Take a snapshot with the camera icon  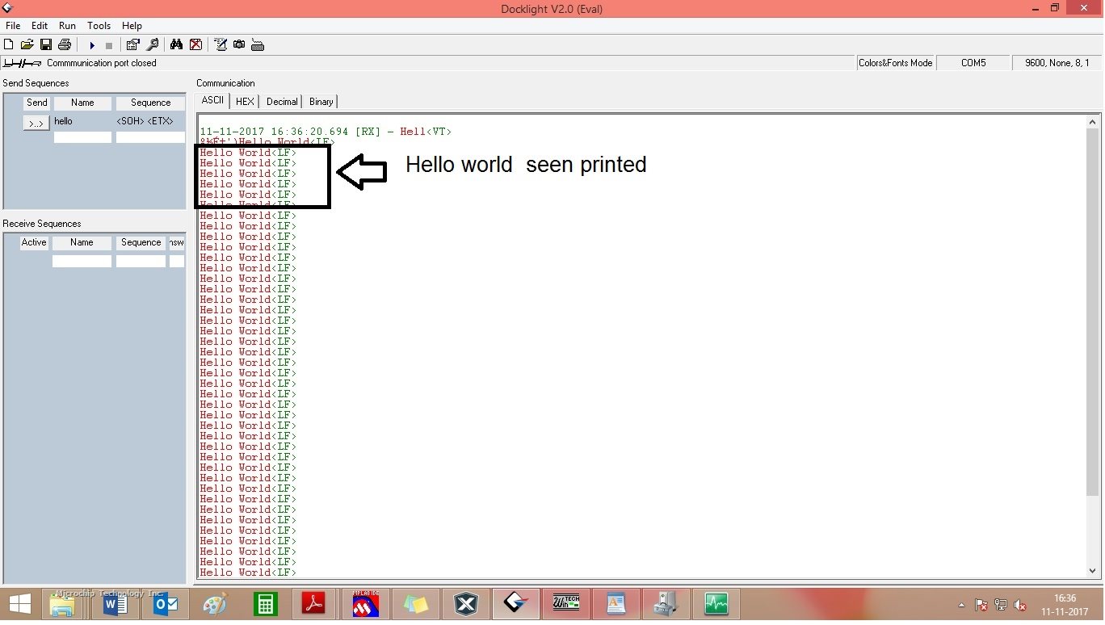pyautogui.click(x=239, y=45)
